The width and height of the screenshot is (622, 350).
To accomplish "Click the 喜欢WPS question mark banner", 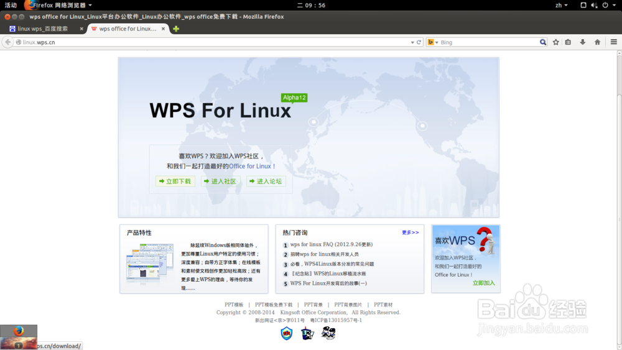I will tap(466, 240).
